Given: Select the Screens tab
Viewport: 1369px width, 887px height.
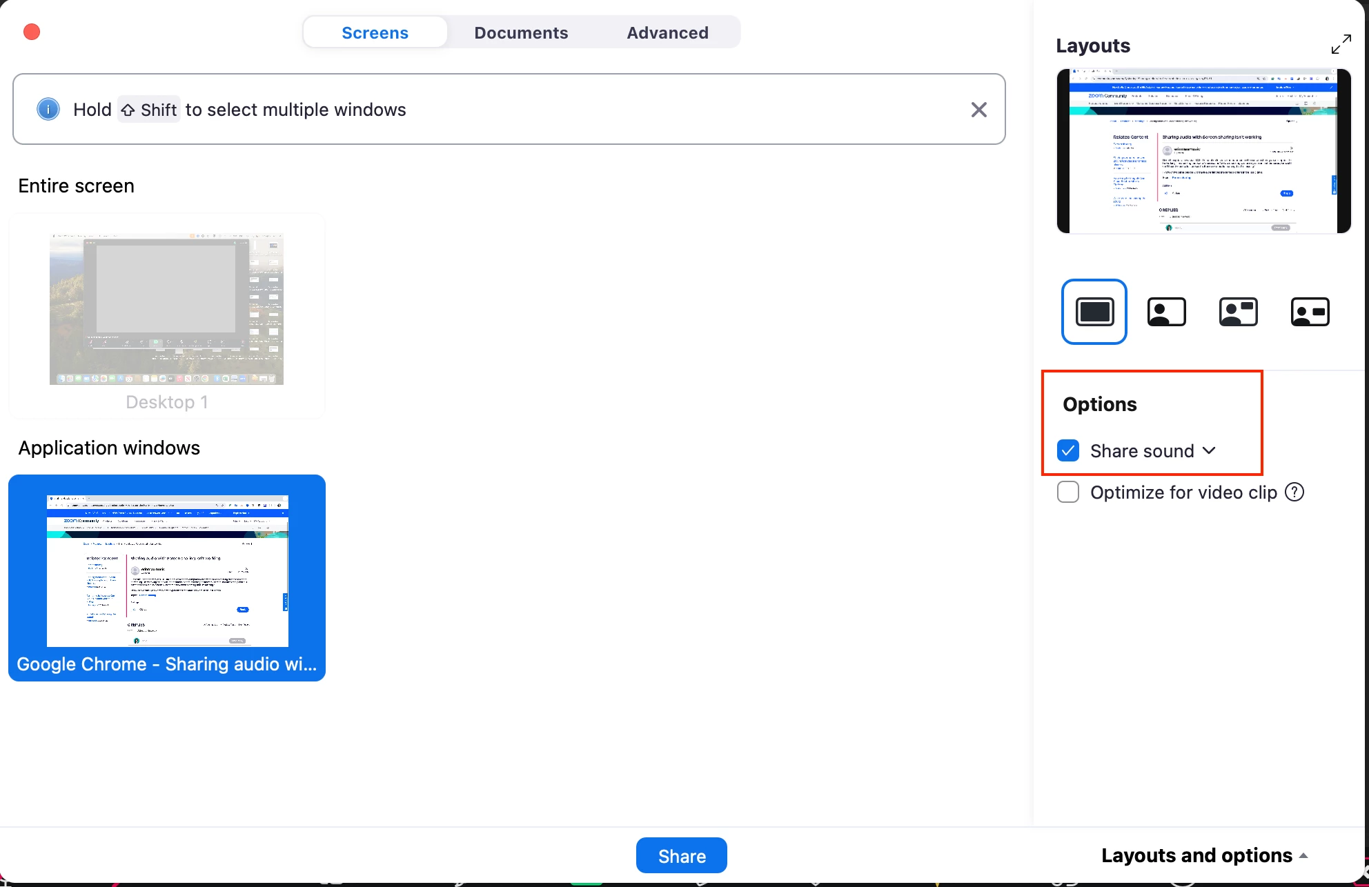Looking at the screenshot, I should pyautogui.click(x=375, y=32).
